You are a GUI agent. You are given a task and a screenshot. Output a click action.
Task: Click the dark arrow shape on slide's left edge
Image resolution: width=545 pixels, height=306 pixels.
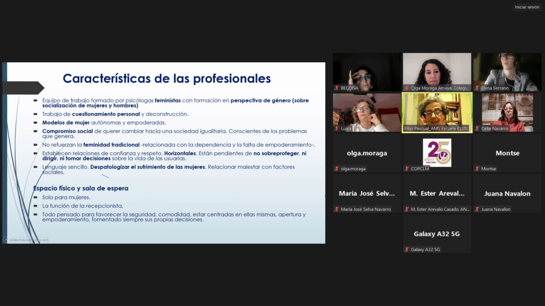23,88
